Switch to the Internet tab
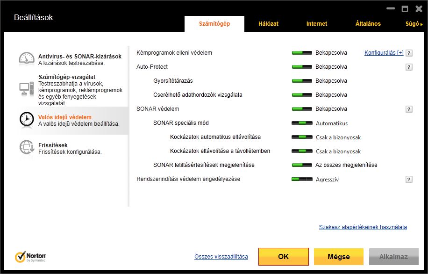Viewport: 428px width, 274px height. pyautogui.click(x=317, y=24)
